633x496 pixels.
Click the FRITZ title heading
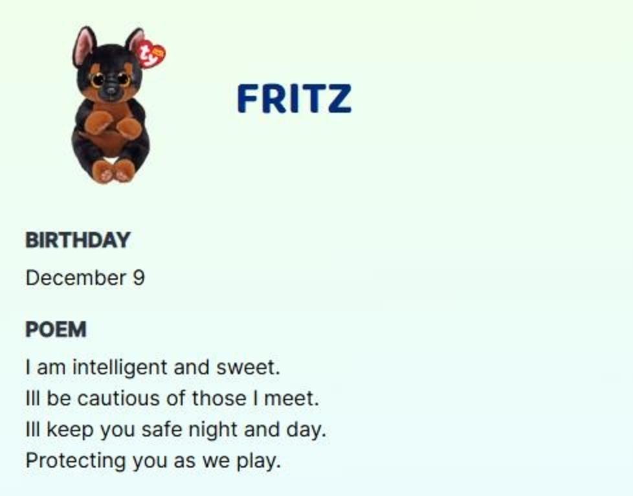(294, 99)
